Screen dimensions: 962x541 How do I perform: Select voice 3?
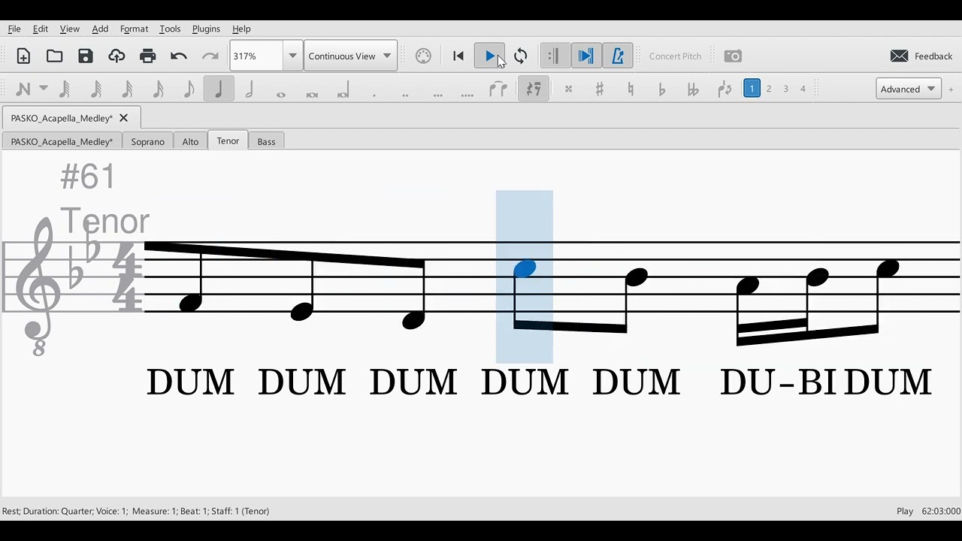(786, 89)
